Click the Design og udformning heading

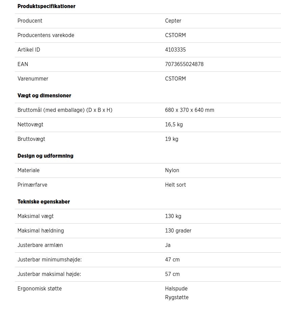pyautogui.click(x=45, y=156)
